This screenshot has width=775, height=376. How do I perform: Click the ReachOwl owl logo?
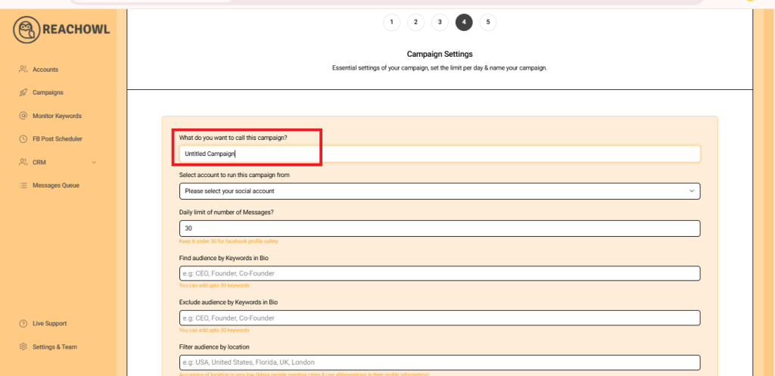click(26, 30)
